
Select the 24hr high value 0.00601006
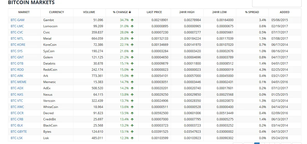192,113
